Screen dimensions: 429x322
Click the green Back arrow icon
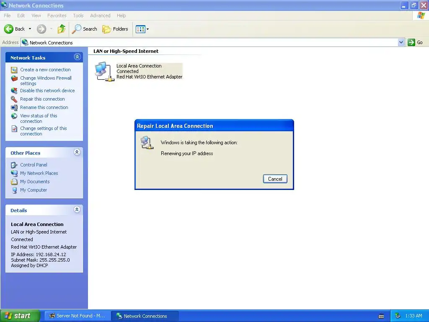[x=9, y=29]
